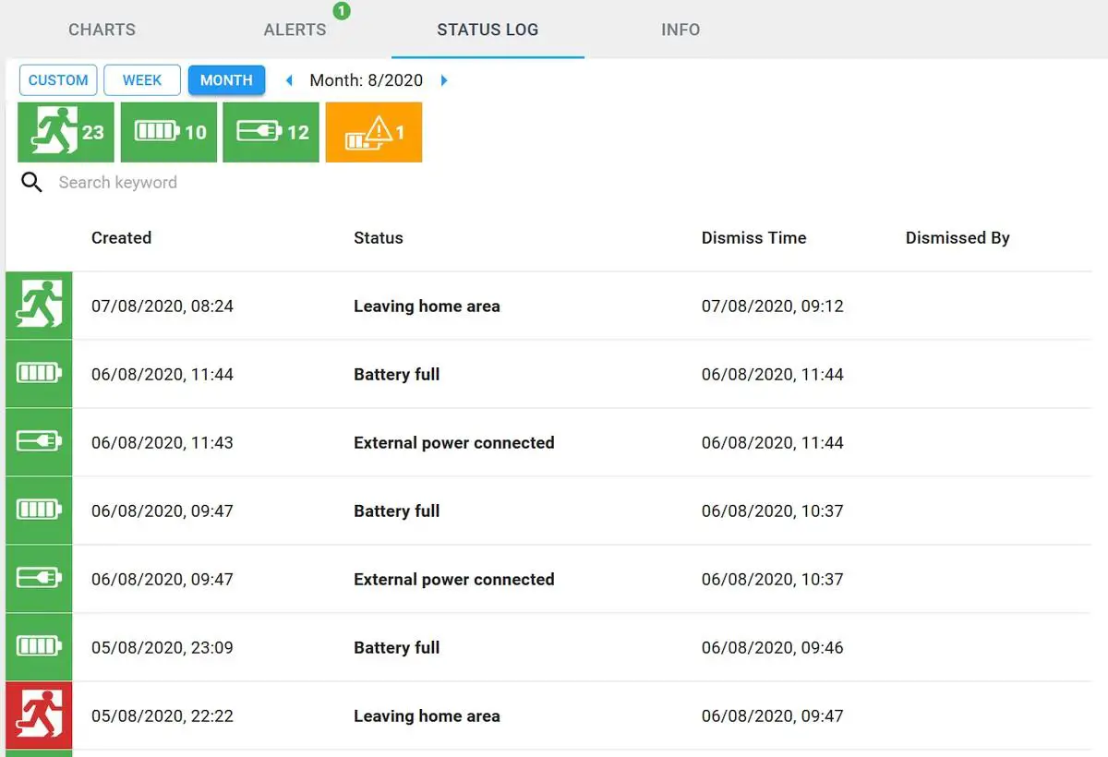
Task: Click battery icon for 06/08/2020, 11:44 row
Action: pos(39,374)
